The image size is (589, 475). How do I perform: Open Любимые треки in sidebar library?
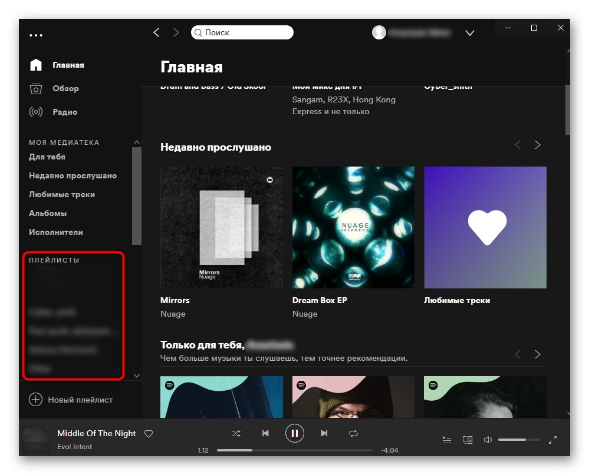click(x=62, y=194)
